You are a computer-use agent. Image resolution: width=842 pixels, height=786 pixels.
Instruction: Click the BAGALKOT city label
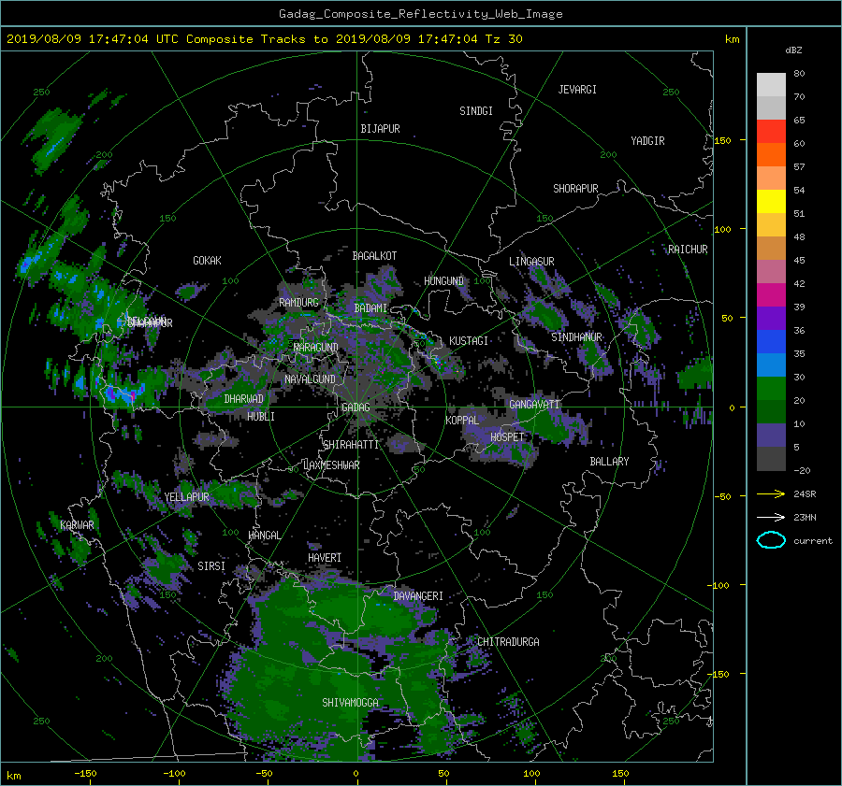[x=374, y=256]
